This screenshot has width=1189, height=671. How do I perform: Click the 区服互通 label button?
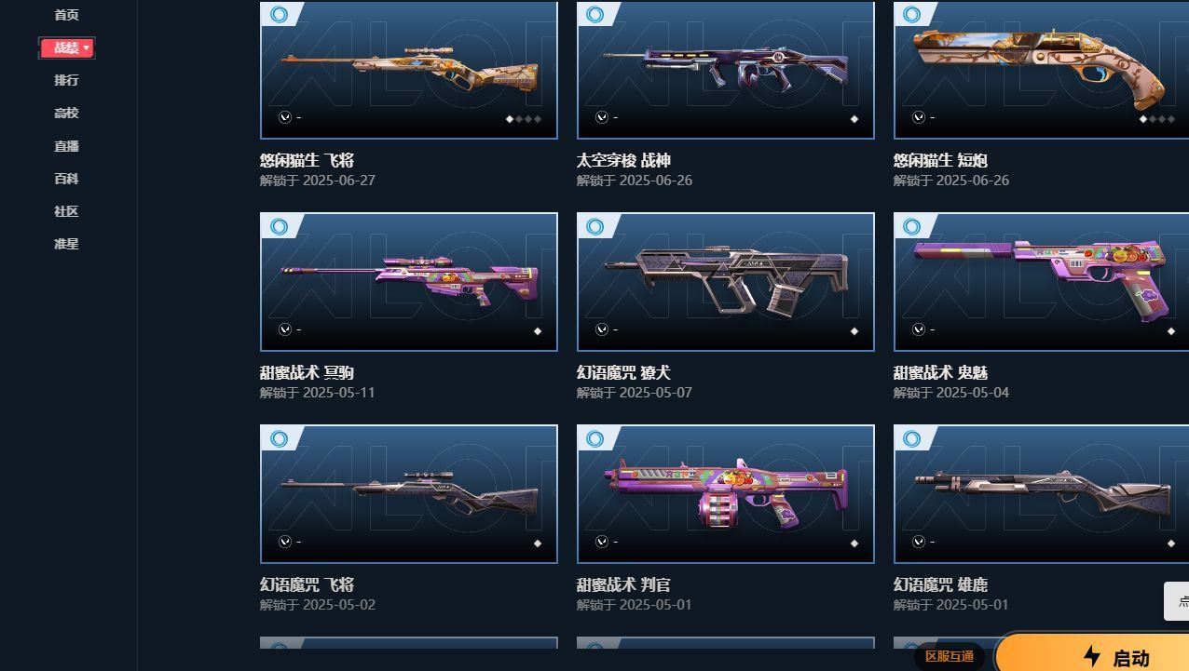click(x=950, y=656)
